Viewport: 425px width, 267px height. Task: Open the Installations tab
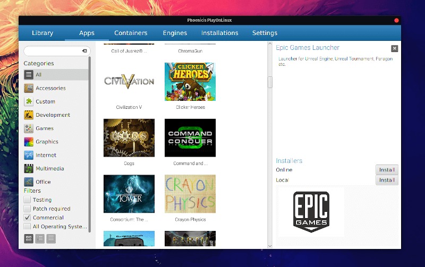tap(220, 33)
